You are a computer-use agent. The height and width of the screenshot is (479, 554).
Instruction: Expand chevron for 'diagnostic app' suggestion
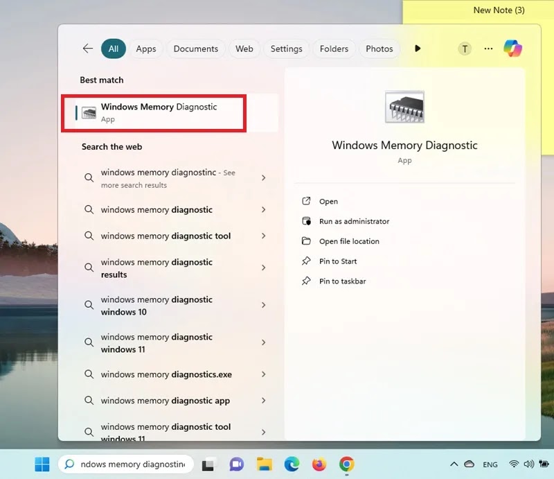tap(264, 401)
